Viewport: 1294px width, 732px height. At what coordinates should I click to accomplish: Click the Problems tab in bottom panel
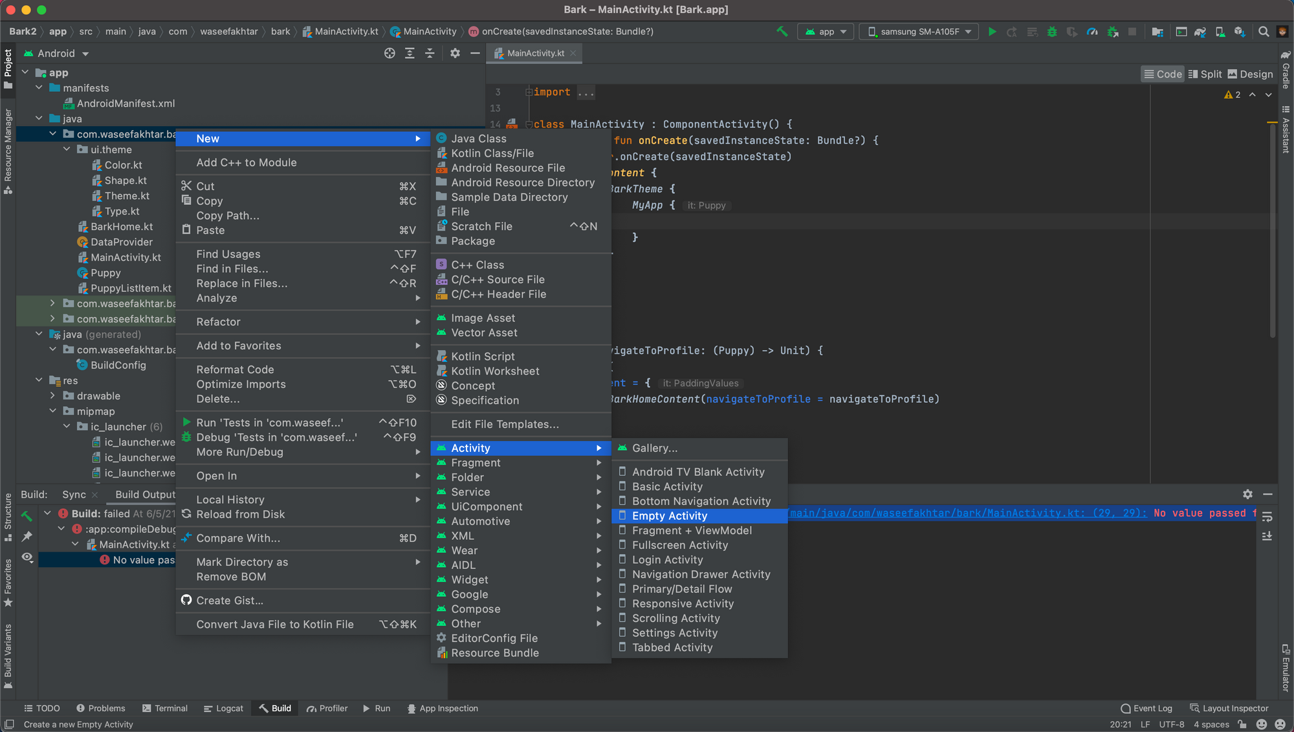tap(100, 708)
